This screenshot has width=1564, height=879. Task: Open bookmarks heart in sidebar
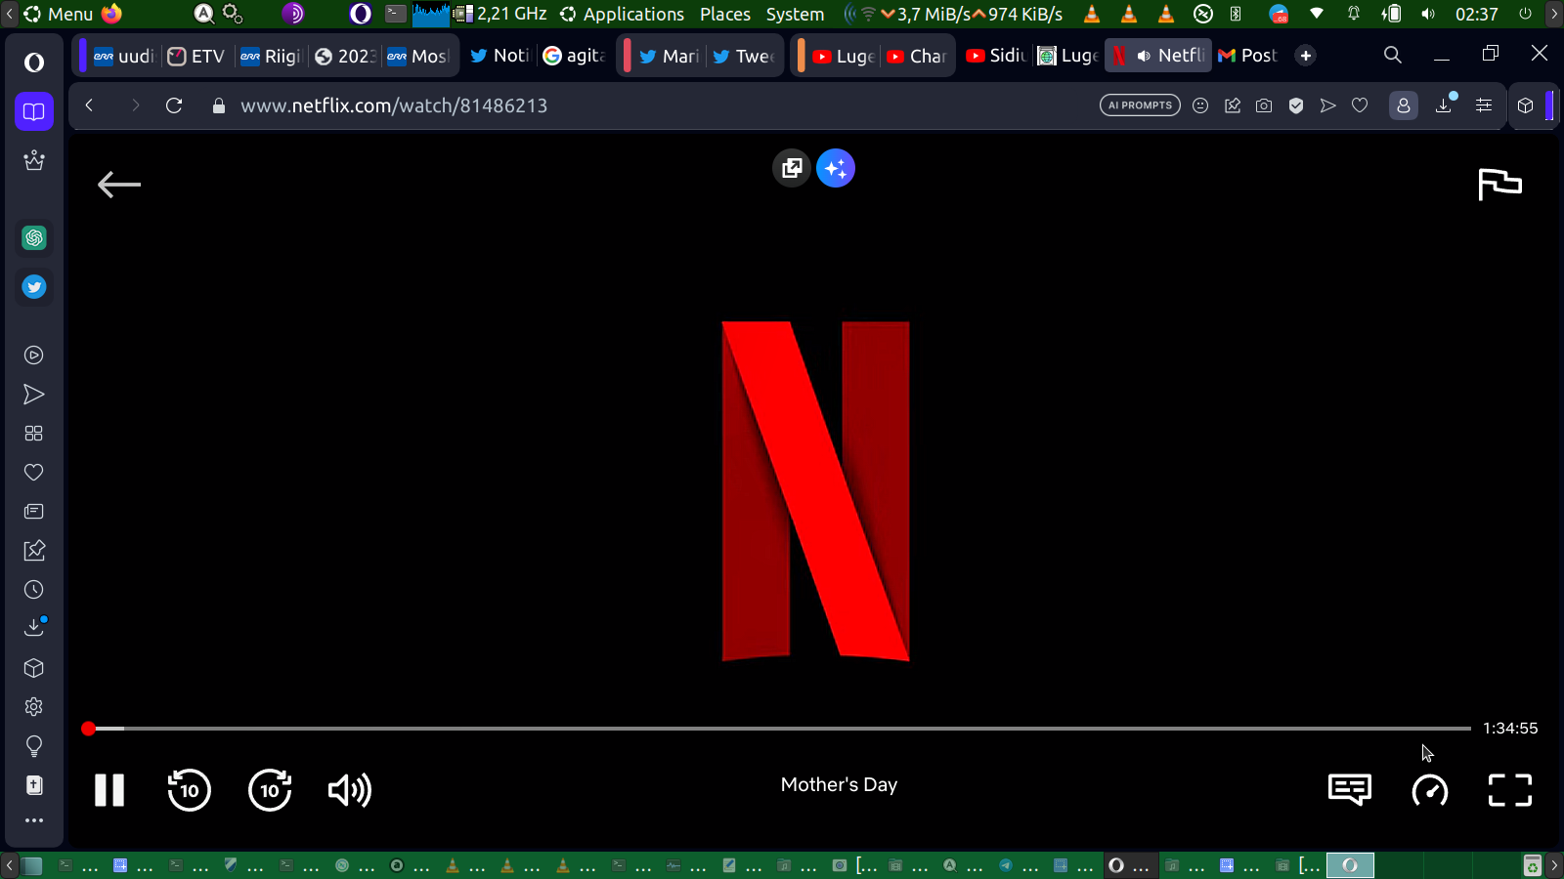pyautogui.click(x=34, y=473)
